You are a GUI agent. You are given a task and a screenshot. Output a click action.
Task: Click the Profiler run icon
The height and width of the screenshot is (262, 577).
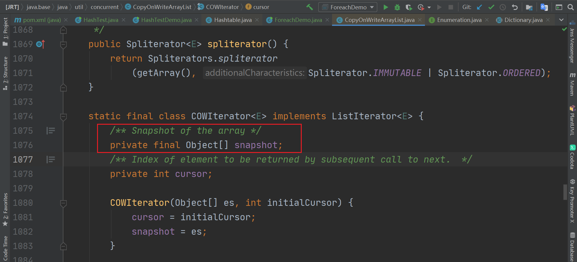click(x=421, y=7)
